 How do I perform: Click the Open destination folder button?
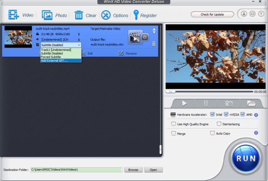[x=153, y=170]
